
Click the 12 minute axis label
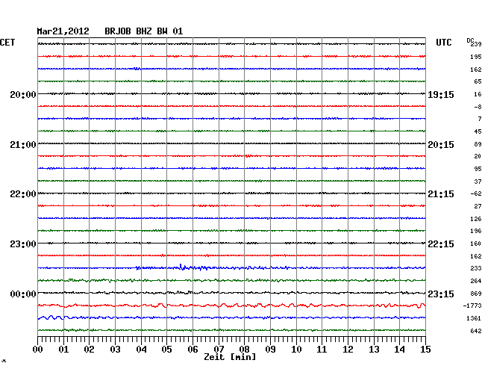348,350
